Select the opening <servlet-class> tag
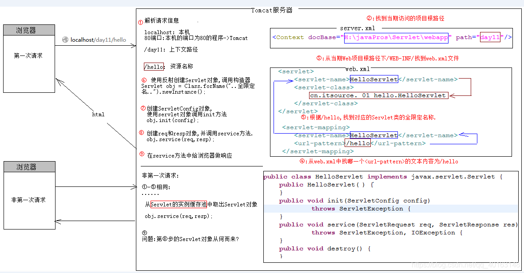The height and width of the screenshot is (273, 524). (x=324, y=87)
